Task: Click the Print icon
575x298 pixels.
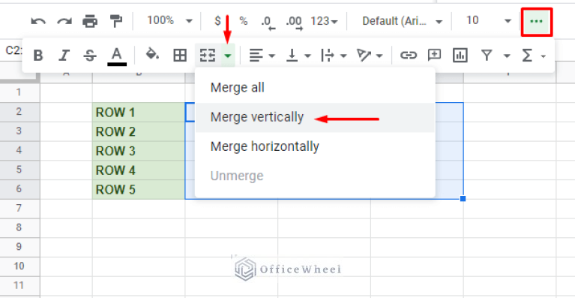Action: coord(90,21)
